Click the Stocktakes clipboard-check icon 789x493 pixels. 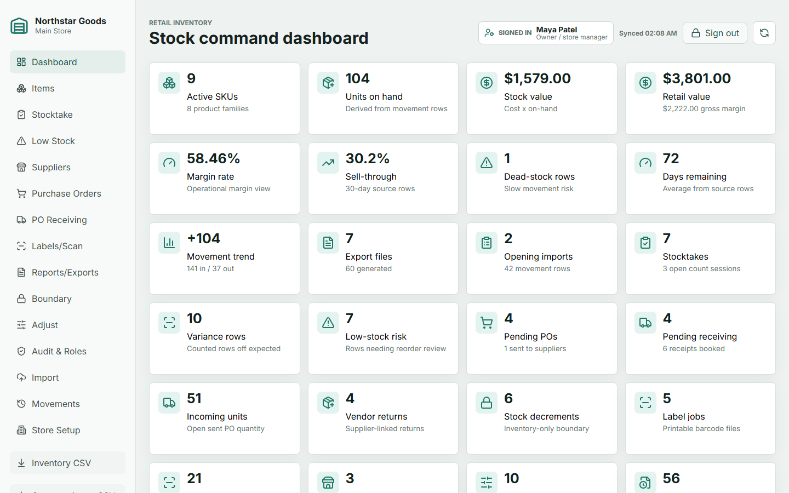click(645, 243)
